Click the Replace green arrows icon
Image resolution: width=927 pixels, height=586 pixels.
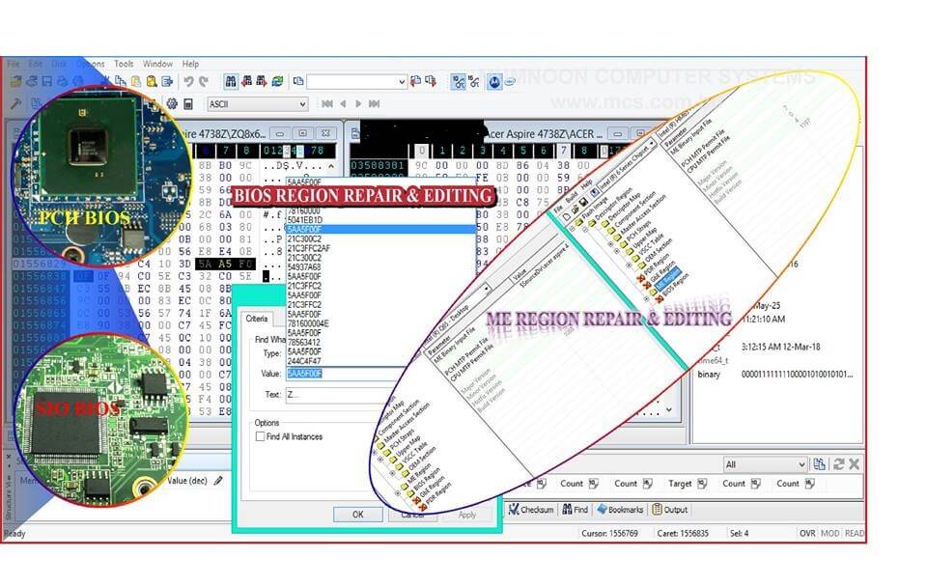277,82
